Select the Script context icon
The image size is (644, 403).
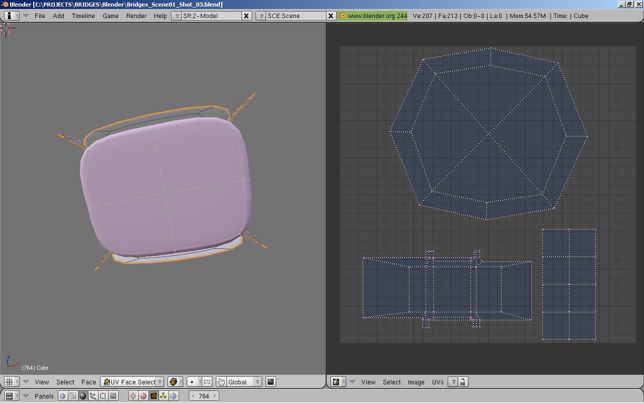pos(73,396)
